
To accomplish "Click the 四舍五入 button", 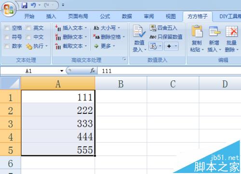I will [163, 28].
